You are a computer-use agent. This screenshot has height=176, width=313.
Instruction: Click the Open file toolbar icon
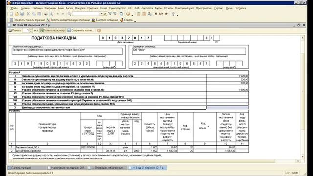(x=17, y=14)
